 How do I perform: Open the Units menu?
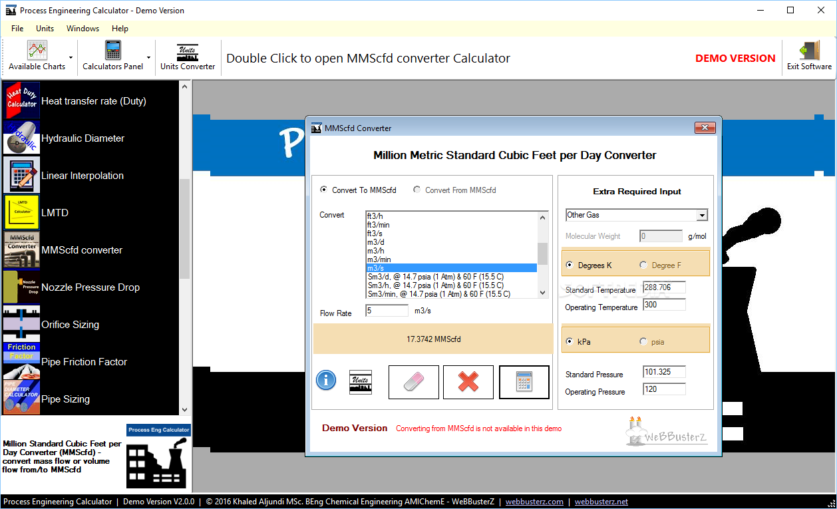click(45, 29)
